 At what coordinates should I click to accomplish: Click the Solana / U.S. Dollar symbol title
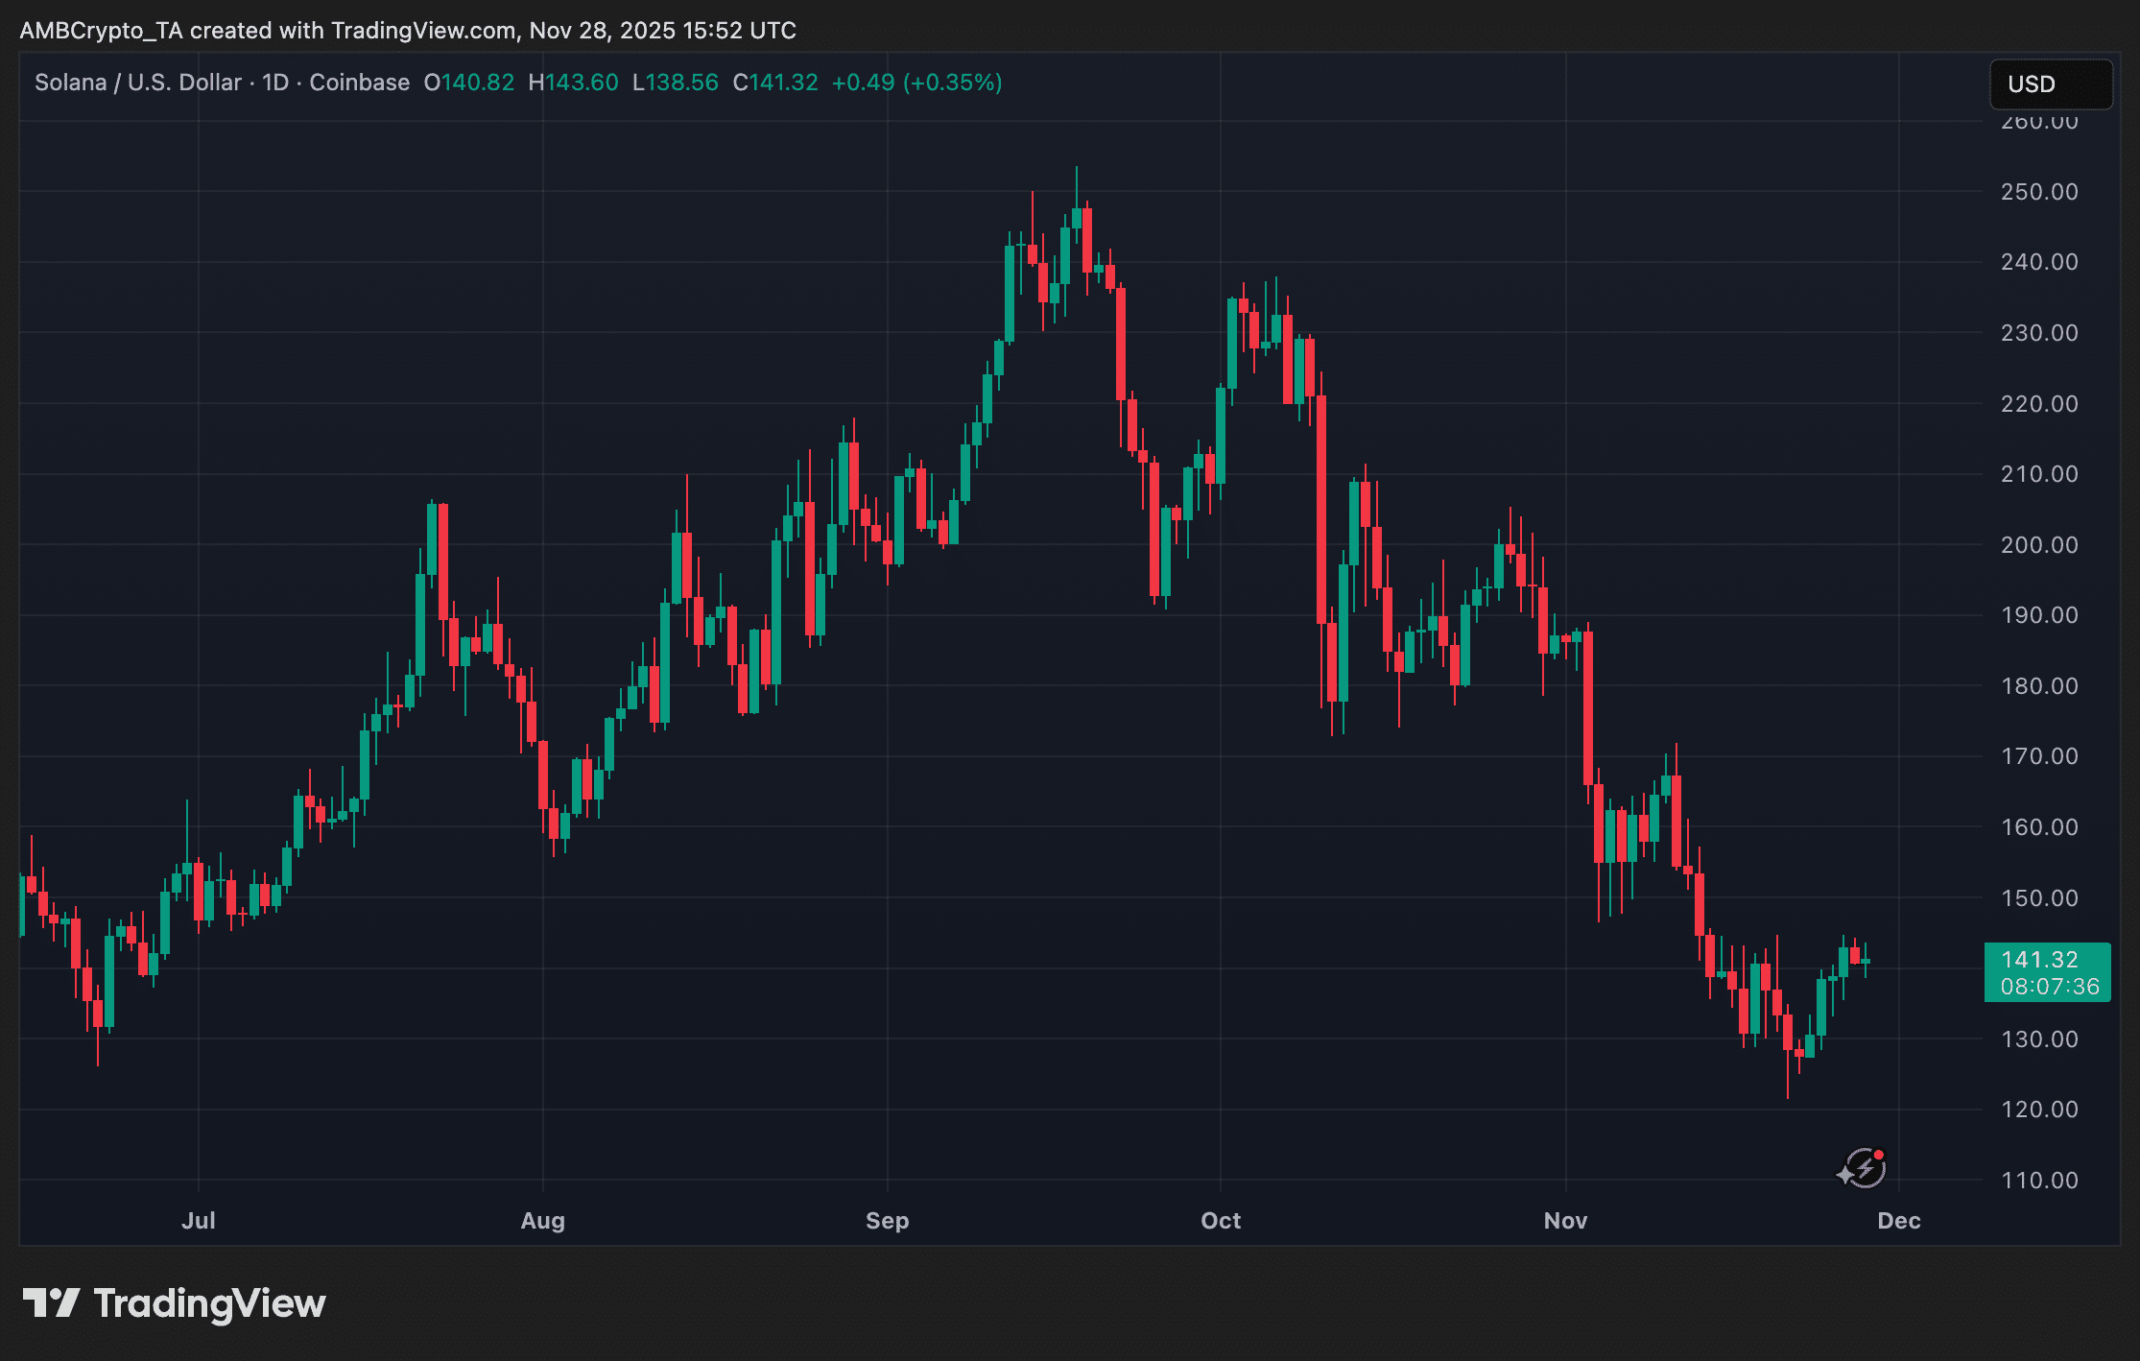[137, 83]
